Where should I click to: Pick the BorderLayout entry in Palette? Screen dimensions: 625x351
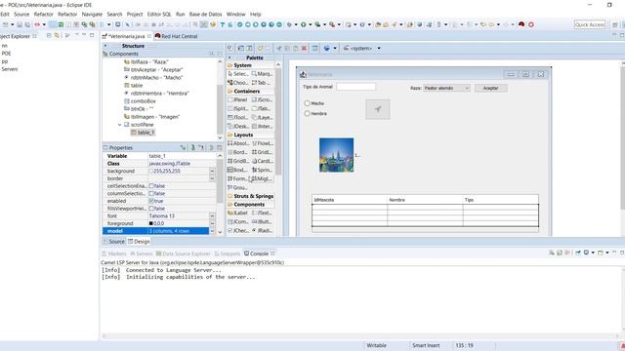pos(238,152)
